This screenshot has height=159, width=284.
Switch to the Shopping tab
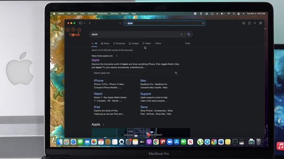pyautogui.click(x=119, y=43)
